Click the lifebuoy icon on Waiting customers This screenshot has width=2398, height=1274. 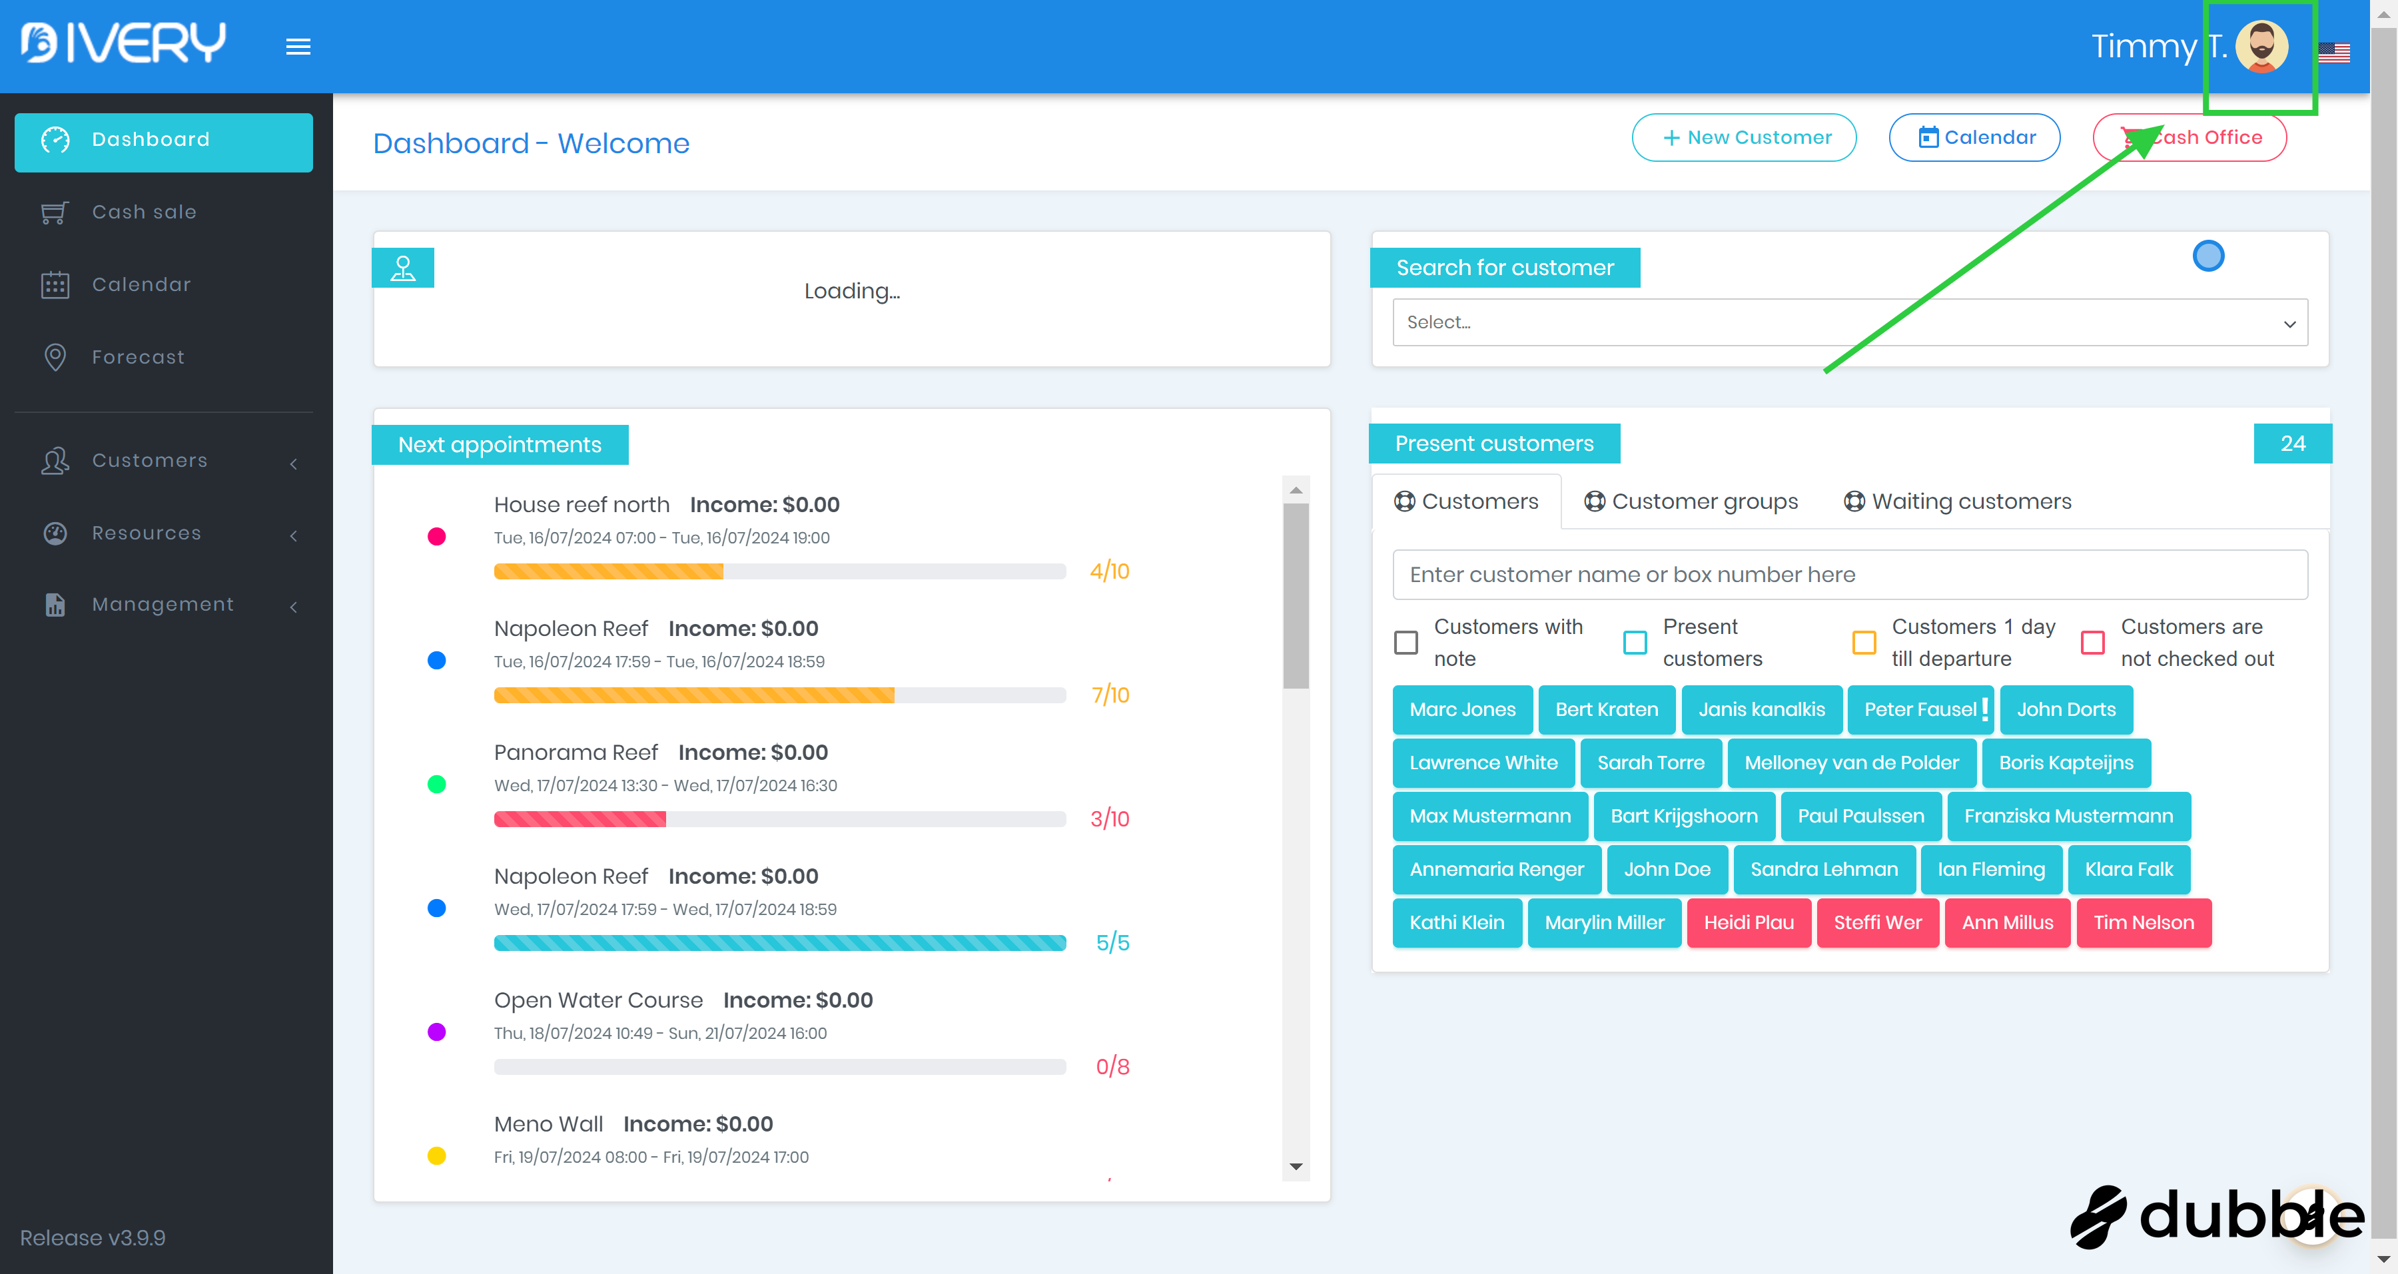tap(1854, 501)
